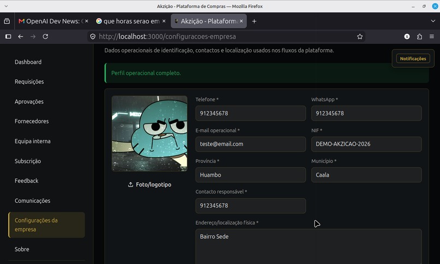Click the Município field showing Caala
The width and height of the screenshot is (440, 264).
[x=366, y=175]
